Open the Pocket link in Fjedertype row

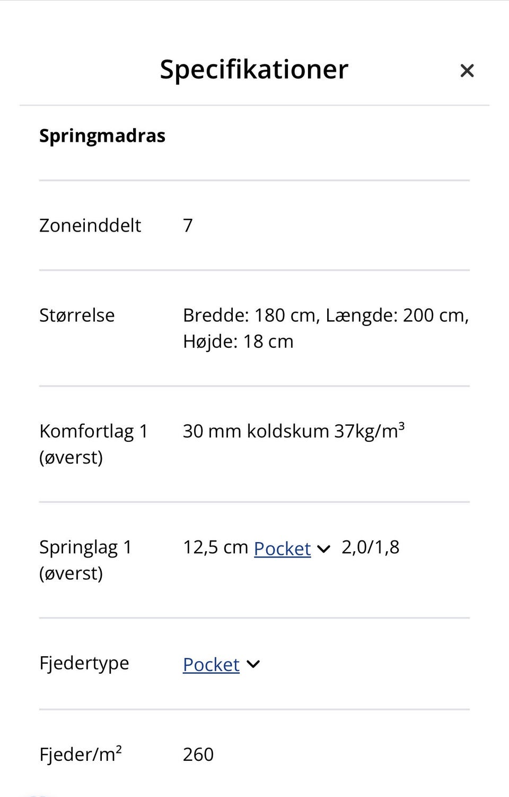click(x=211, y=664)
